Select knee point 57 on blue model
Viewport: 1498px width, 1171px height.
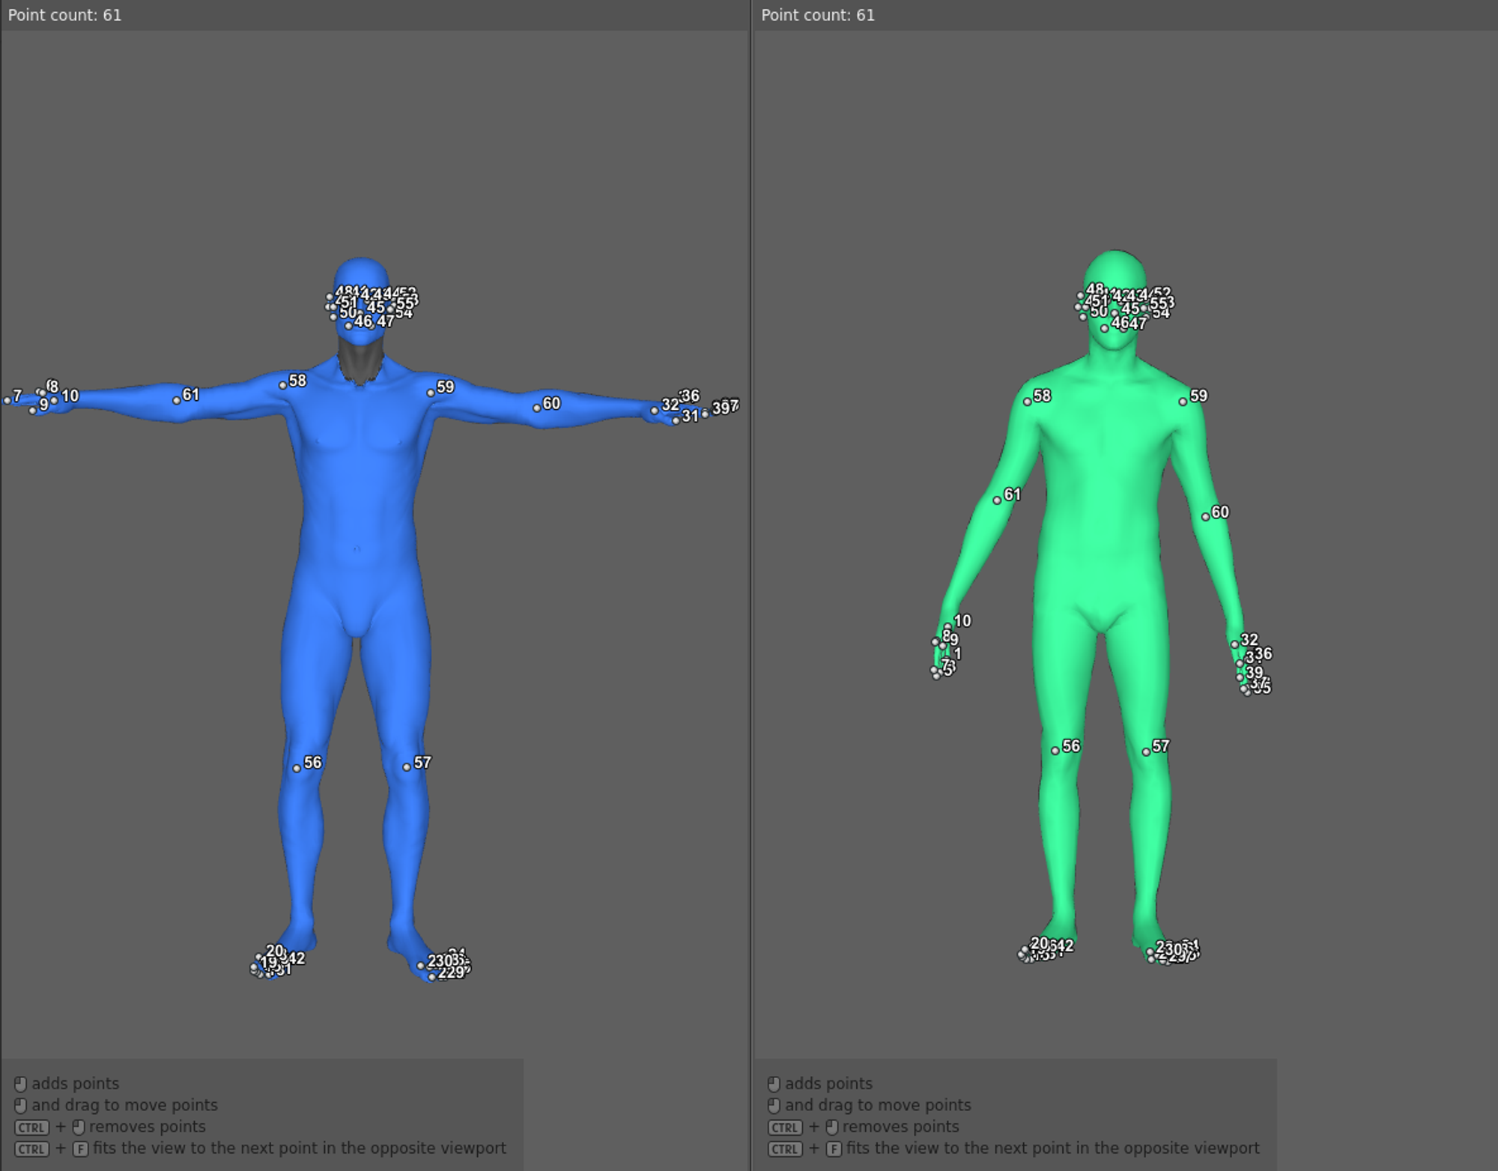[x=407, y=767]
